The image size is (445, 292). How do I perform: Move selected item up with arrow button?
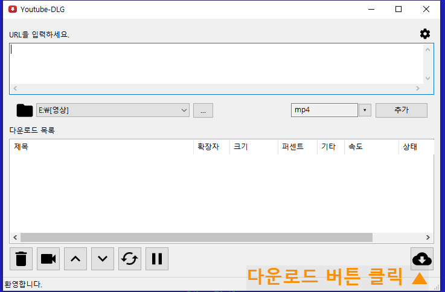(75, 259)
